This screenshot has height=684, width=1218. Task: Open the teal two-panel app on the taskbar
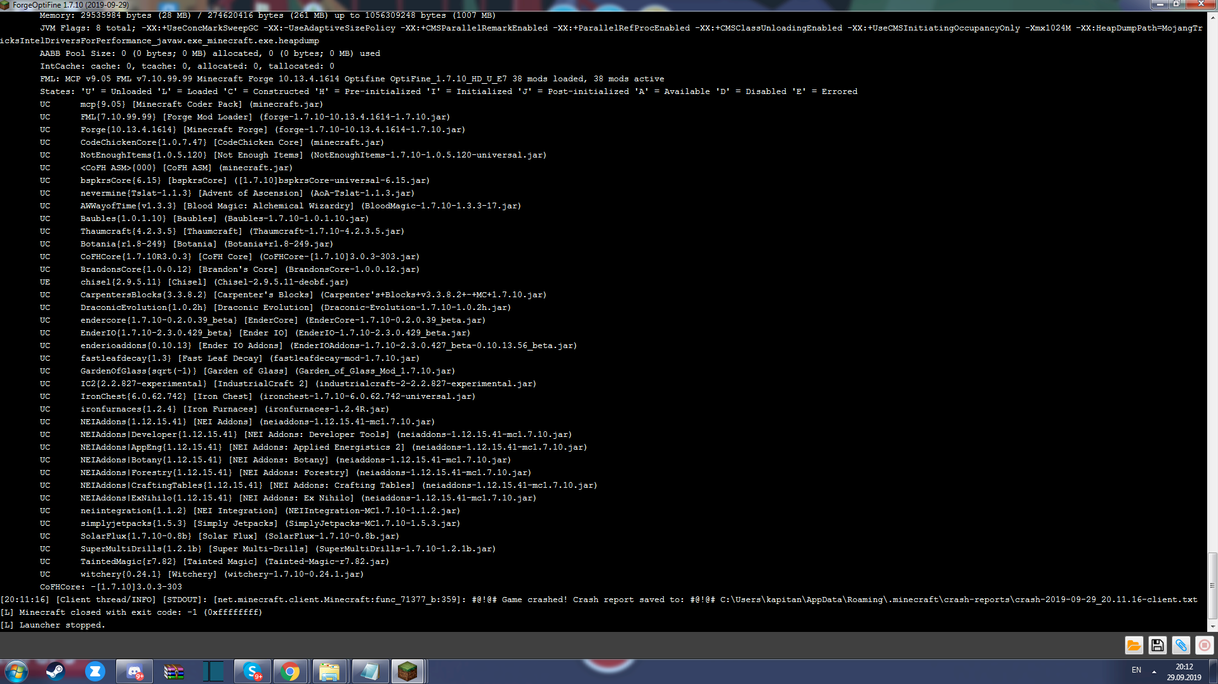pyautogui.click(x=213, y=671)
